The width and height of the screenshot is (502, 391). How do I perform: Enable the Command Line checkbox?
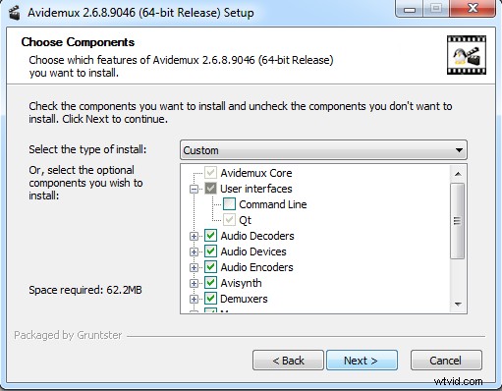(229, 204)
